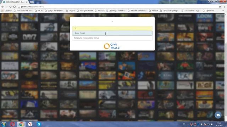Open the OK.RU bookmark
This screenshot has height=127, width=227.
click(39, 11)
